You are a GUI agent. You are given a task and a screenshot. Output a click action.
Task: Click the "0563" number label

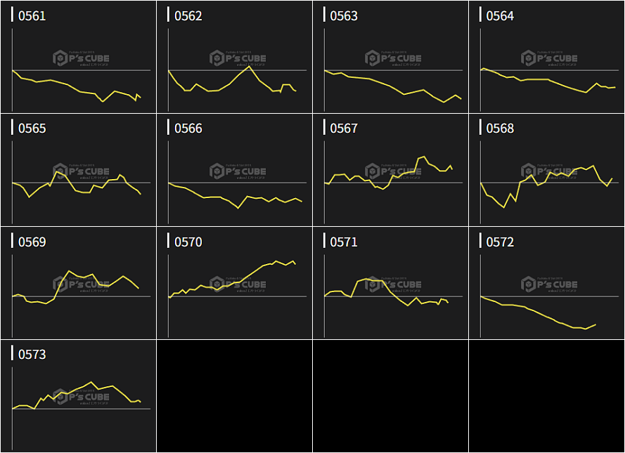tap(344, 16)
